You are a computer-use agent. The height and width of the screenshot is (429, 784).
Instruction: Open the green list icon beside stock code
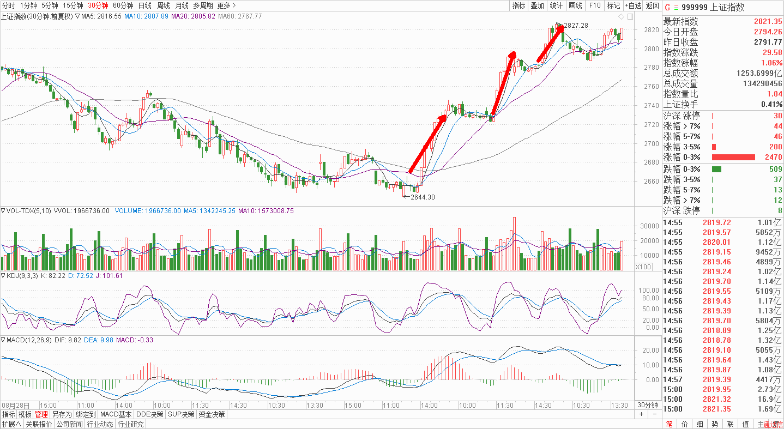[677, 8]
